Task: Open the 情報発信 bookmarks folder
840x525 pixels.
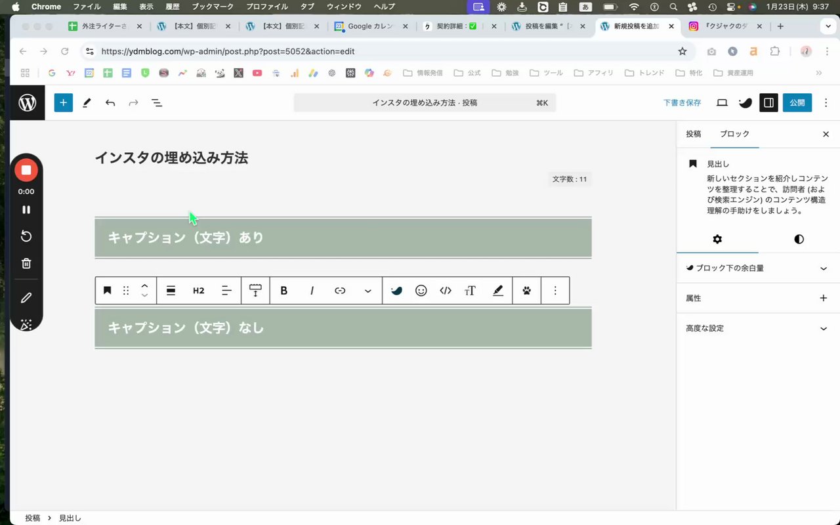Action: pos(423,73)
